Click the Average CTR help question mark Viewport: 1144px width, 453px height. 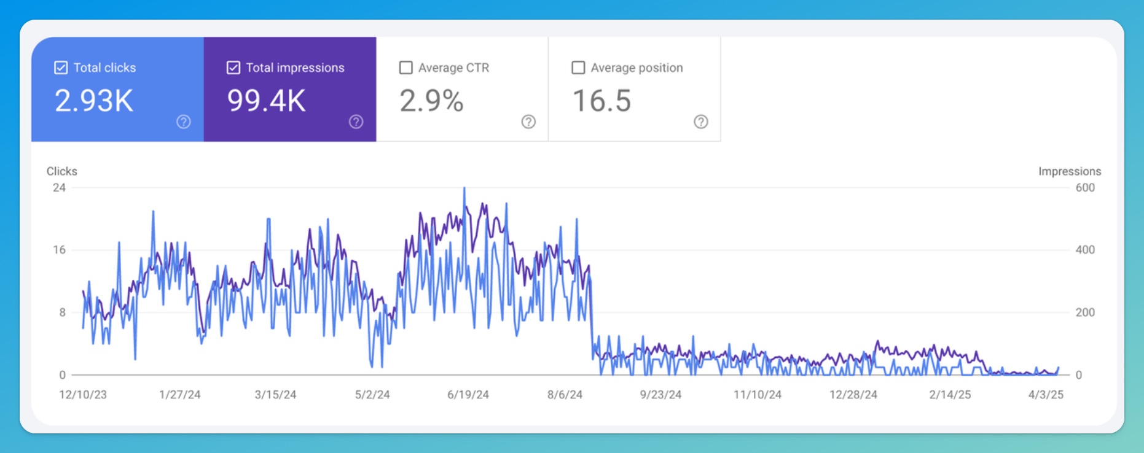coord(528,122)
